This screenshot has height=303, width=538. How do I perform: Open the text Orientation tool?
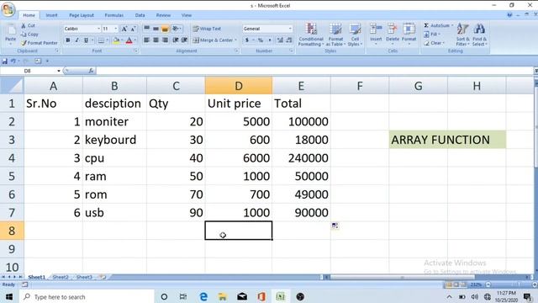177,29
